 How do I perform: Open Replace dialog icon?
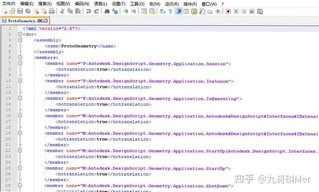click(x=115, y=11)
